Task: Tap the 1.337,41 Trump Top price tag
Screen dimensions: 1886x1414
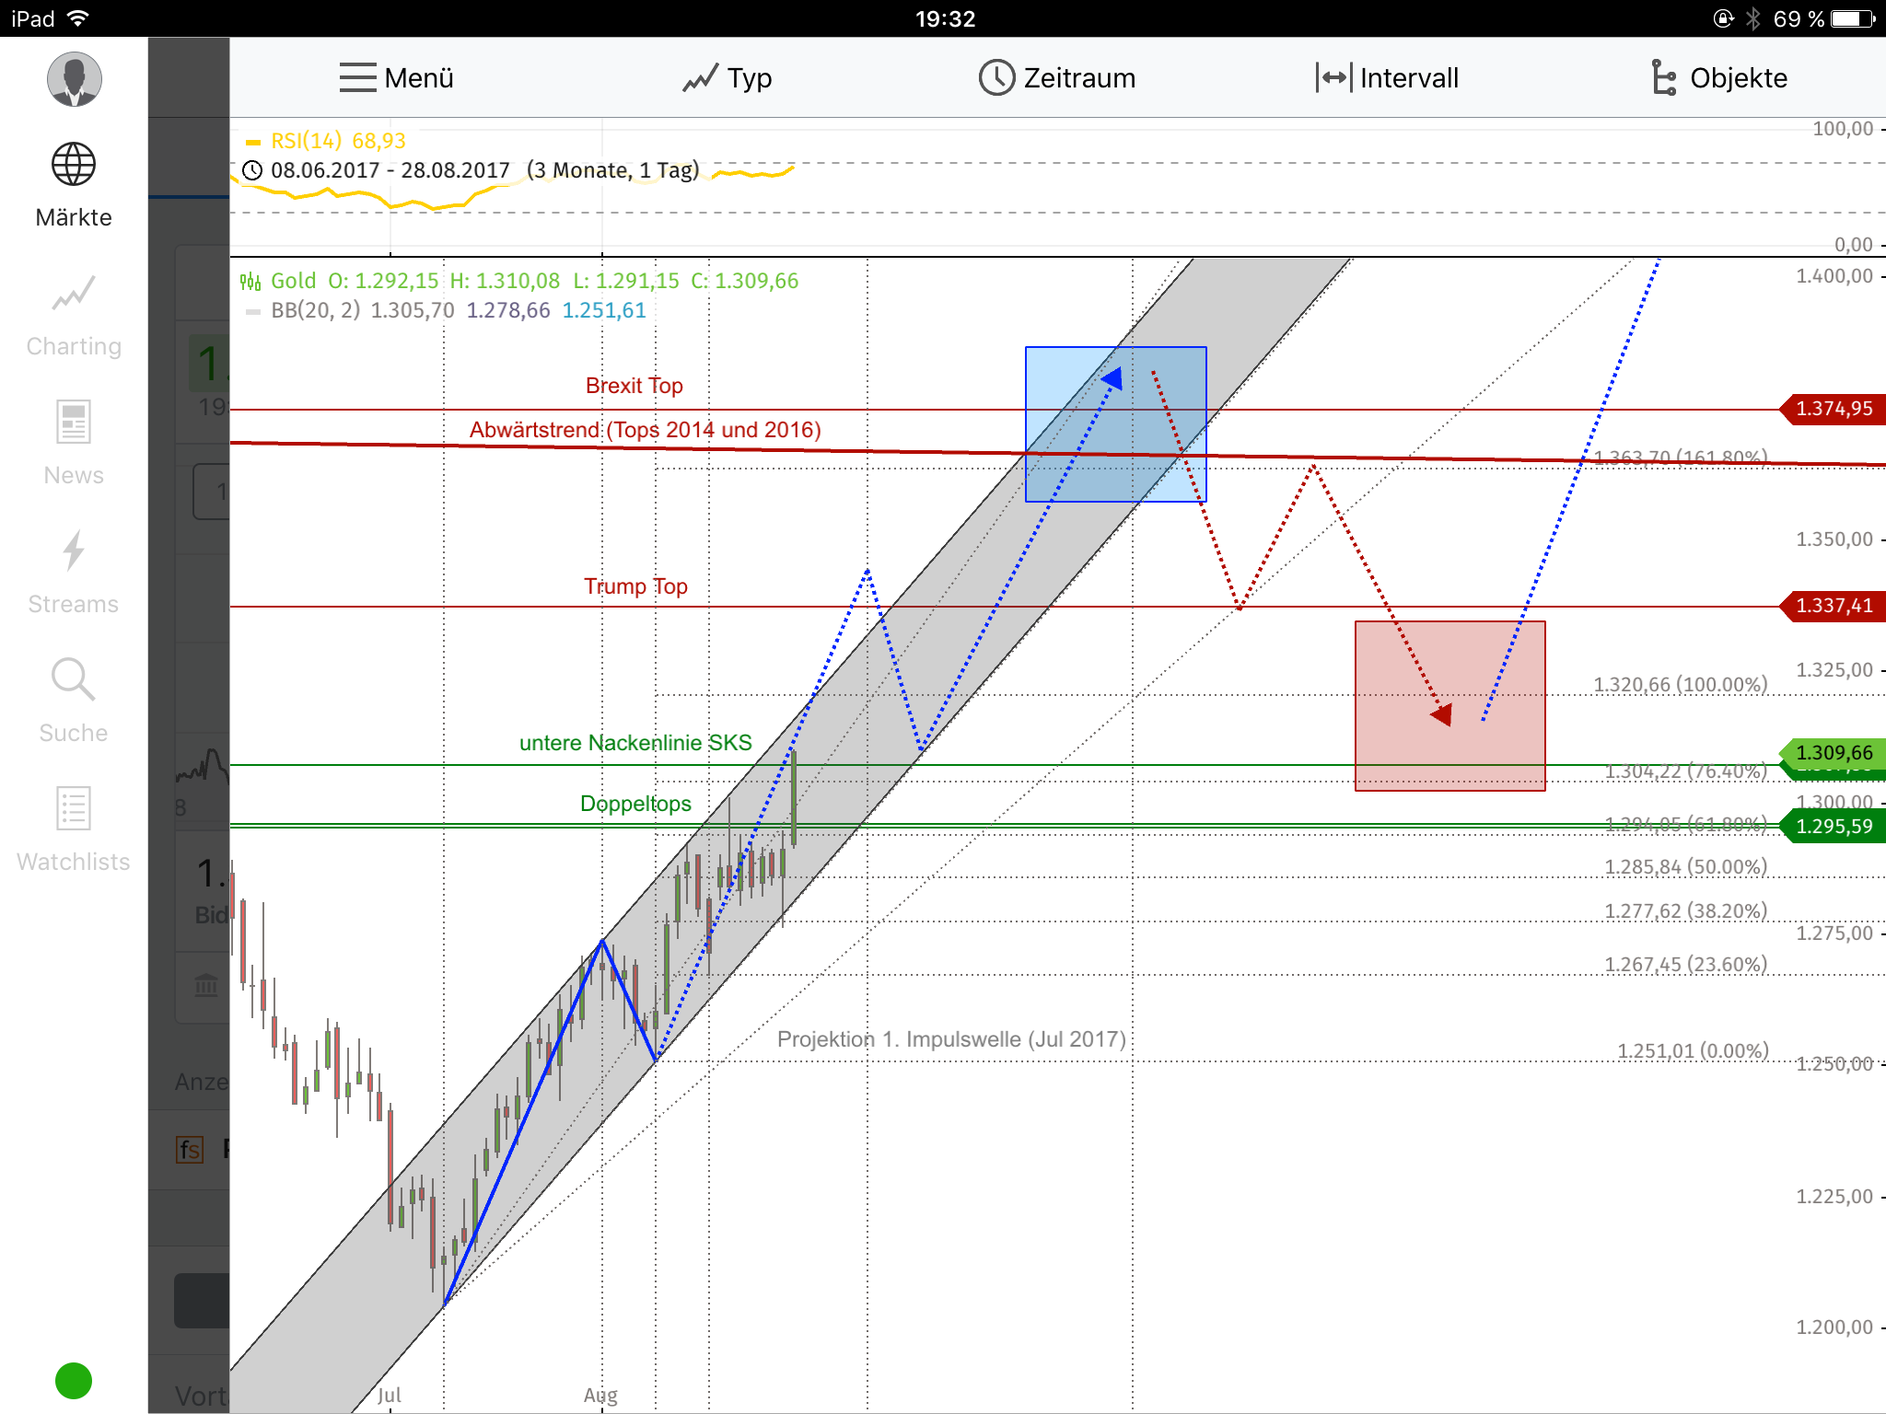Action: pyautogui.click(x=1834, y=606)
